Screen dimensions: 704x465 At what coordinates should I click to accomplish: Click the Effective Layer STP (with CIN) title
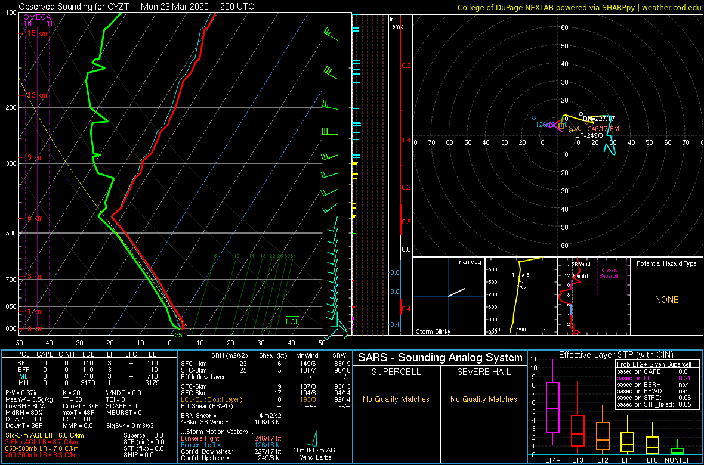616,355
